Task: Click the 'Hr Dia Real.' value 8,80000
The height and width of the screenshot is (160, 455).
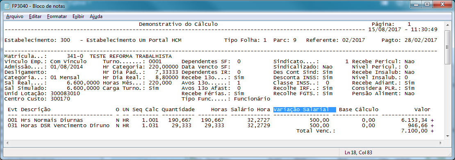Action: [167, 78]
